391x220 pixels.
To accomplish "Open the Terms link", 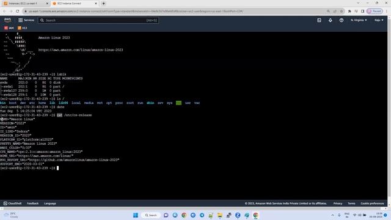I will pyautogui.click(x=351, y=204).
